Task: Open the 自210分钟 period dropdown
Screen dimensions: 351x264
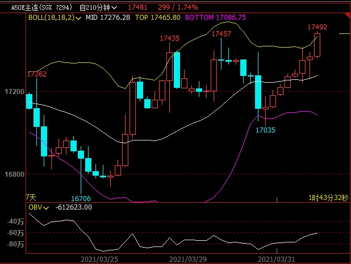Action: coord(98,7)
